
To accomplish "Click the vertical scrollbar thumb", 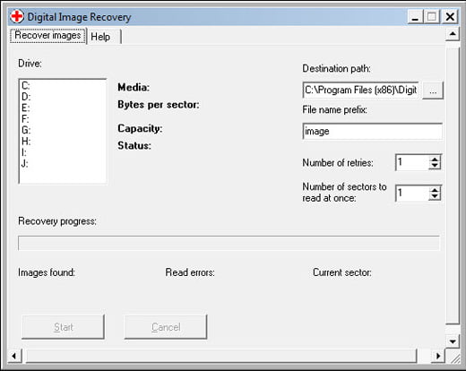I will 453,185.
